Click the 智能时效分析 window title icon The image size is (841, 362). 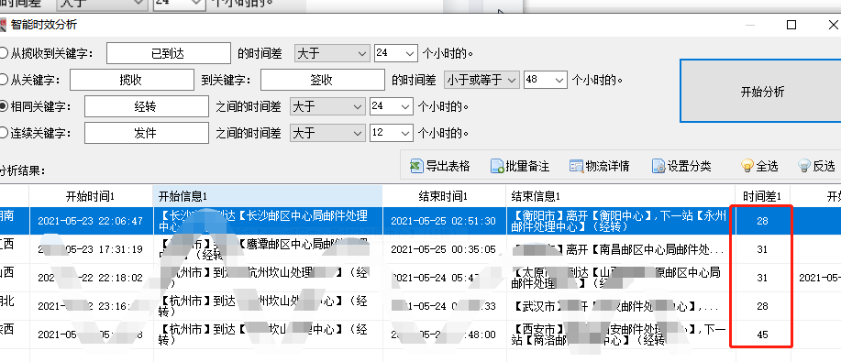tap(4, 26)
